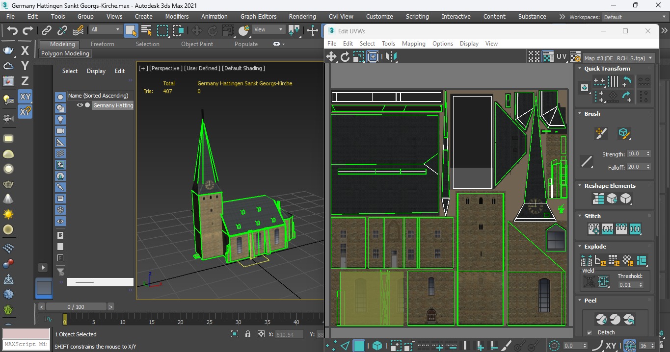670x352 pixels.
Task: Click the Redo arrow in main toolbar
Action: coord(28,30)
